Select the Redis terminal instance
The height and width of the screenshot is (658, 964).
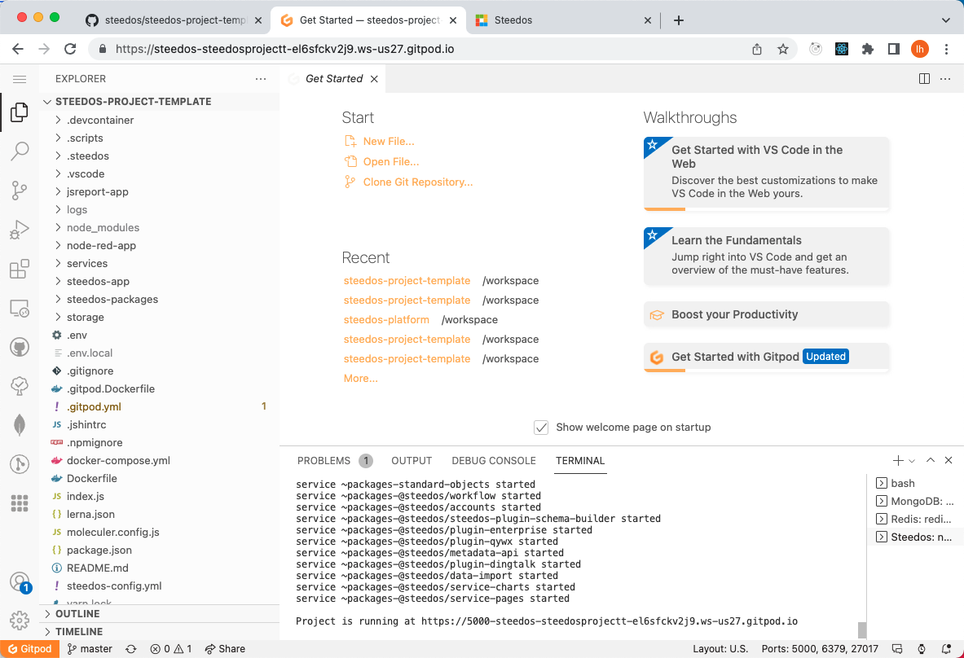(914, 519)
